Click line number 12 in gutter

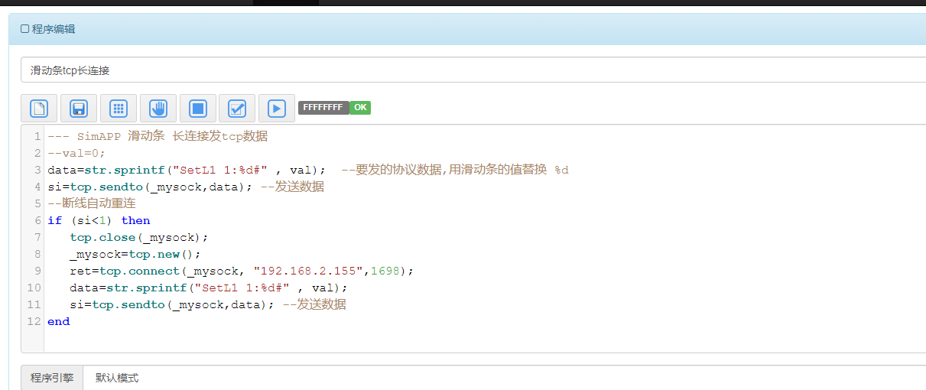[34, 321]
